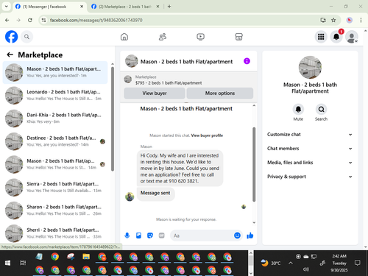
Task: Open Mason chat with Hello reply
Action: [55, 164]
